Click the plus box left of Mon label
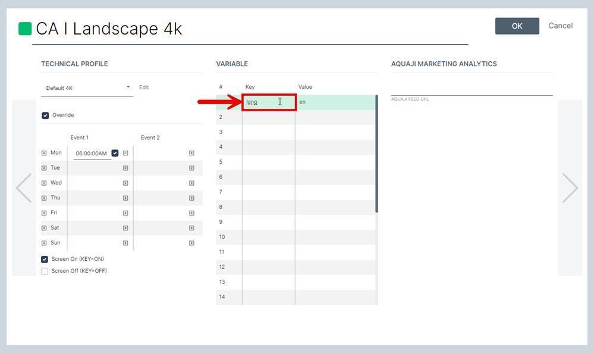Screen dimensions: 594x353 (44, 153)
